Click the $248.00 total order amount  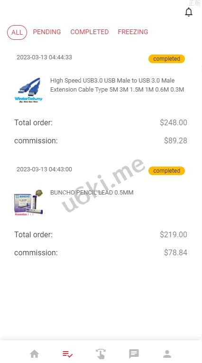[173, 122]
